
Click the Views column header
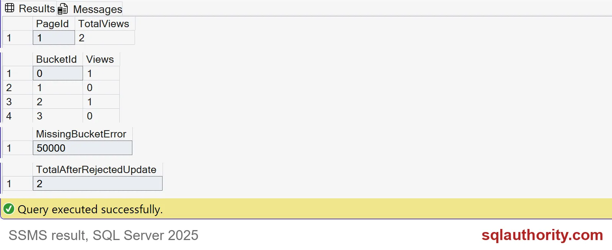[x=101, y=59]
